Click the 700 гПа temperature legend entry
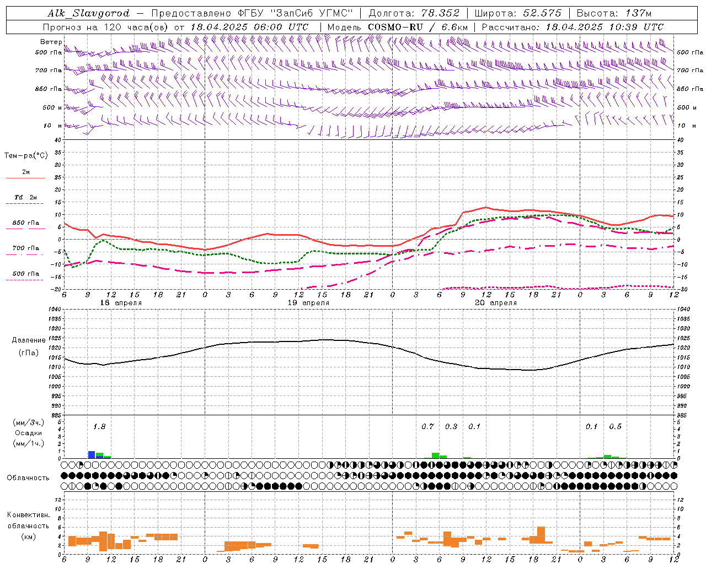 click(26, 248)
